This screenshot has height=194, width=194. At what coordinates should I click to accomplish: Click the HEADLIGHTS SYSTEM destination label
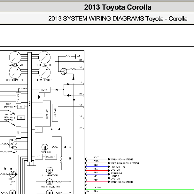click(118, 168)
